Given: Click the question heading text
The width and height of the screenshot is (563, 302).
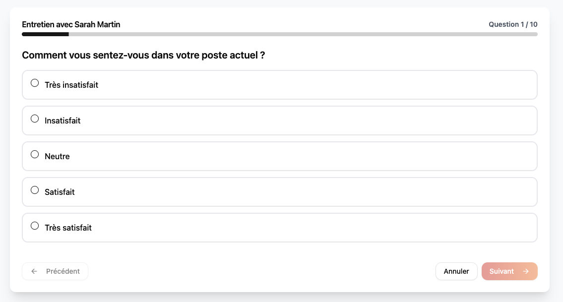Looking at the screenshot, I should [143, 55].
